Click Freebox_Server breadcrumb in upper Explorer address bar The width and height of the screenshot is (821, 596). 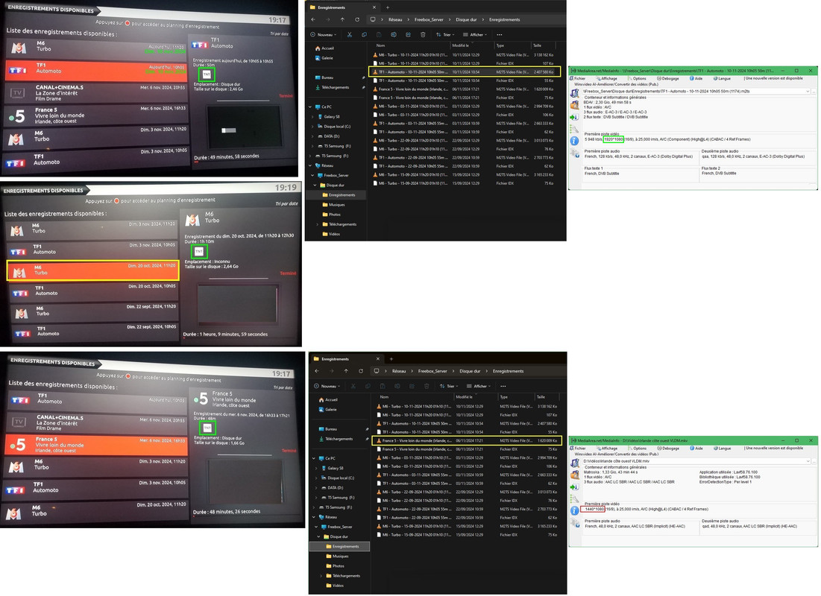pos(429,20)
